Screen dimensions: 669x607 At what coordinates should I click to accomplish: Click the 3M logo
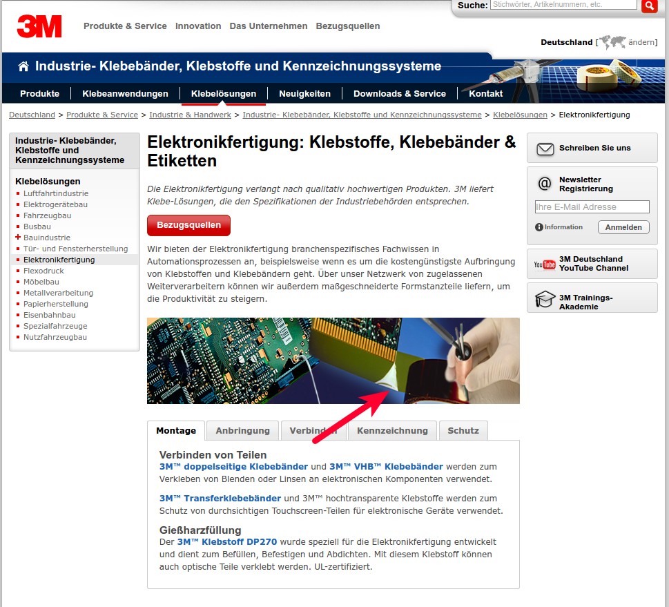[39, 26]
